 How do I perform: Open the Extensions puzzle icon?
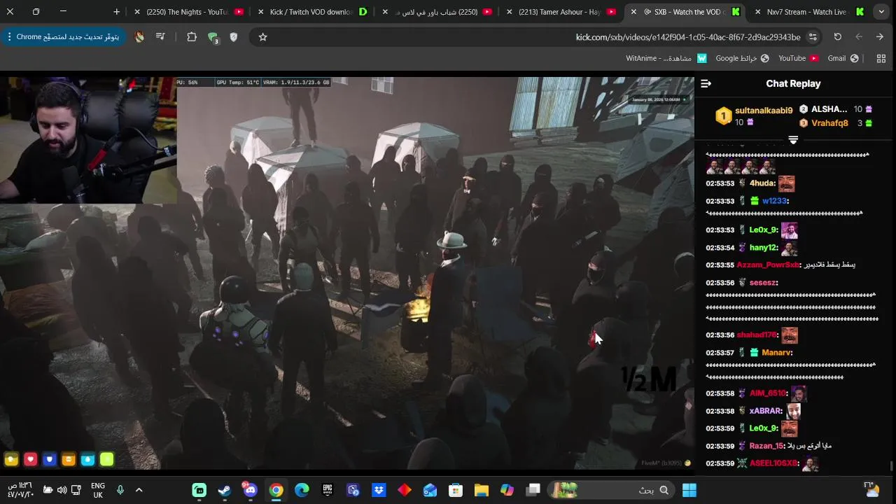192,37
